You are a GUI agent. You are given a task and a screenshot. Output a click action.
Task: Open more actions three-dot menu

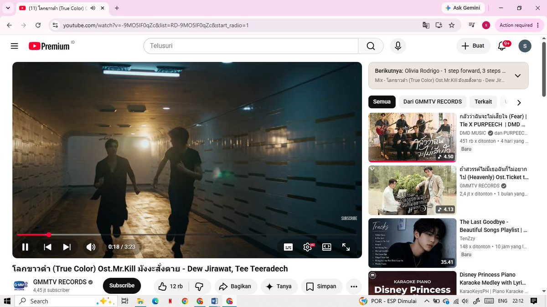[x=354, y=287]
